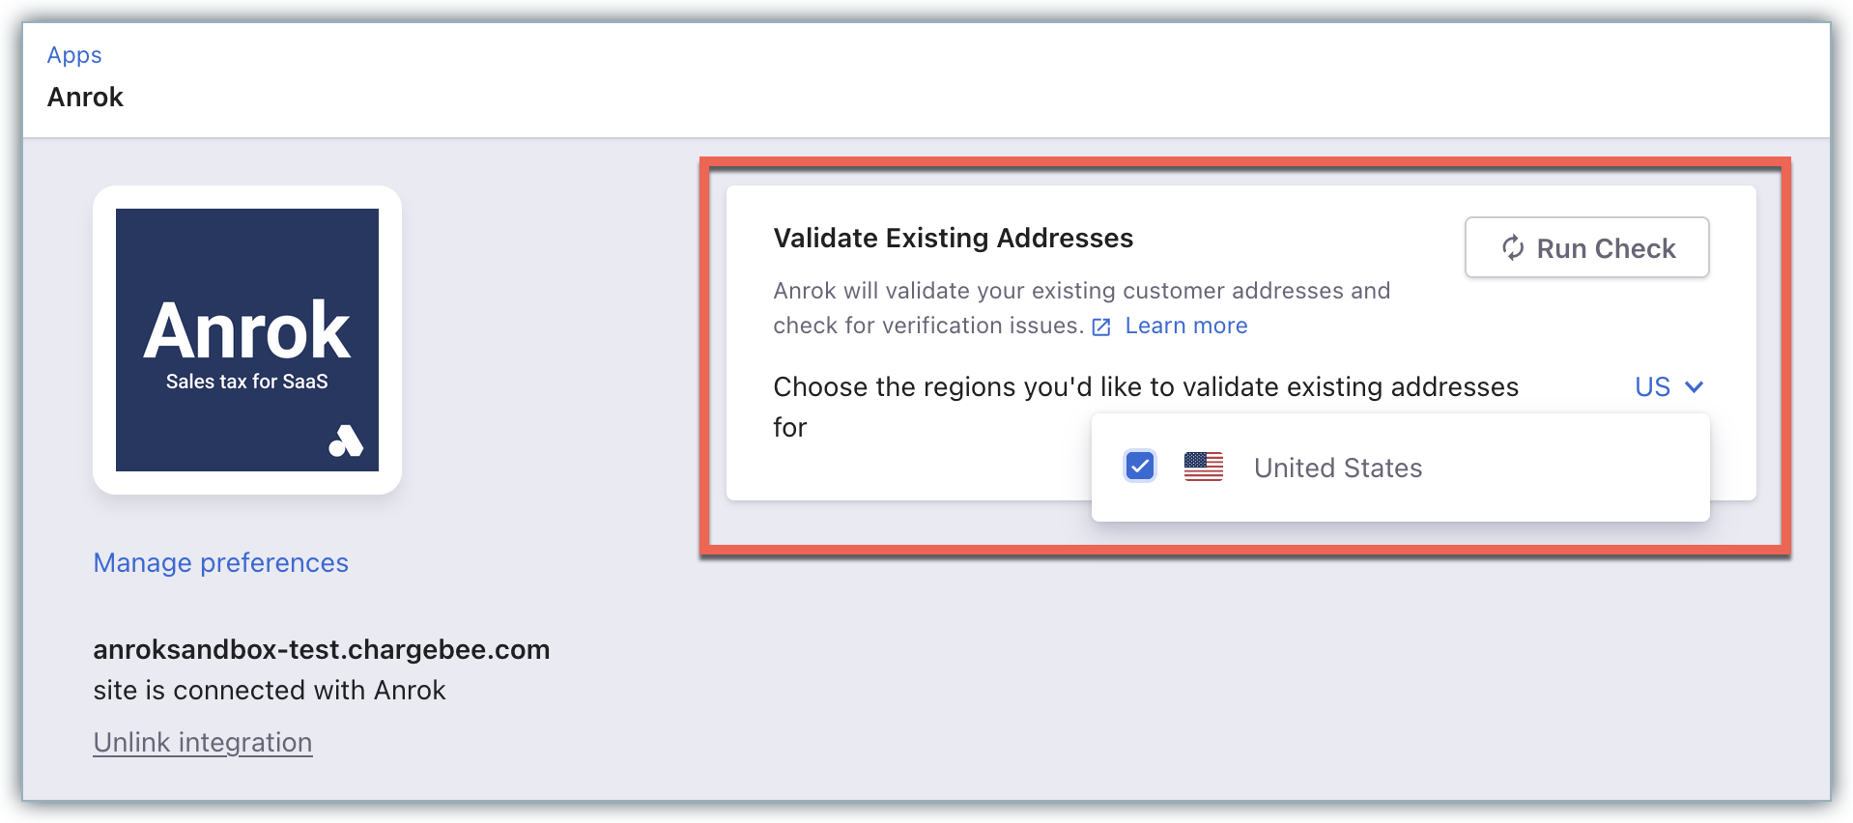Click the 'site is connected with Anrok' text
The image size is (1853, 823).
(270, 690)
